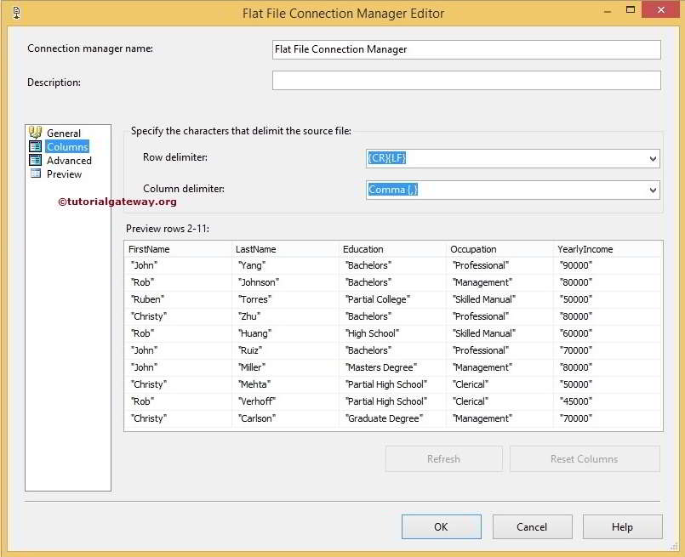Cancel the connection manager editor
The width and height of the screenshot is (685, 557).
click(532, 526)
